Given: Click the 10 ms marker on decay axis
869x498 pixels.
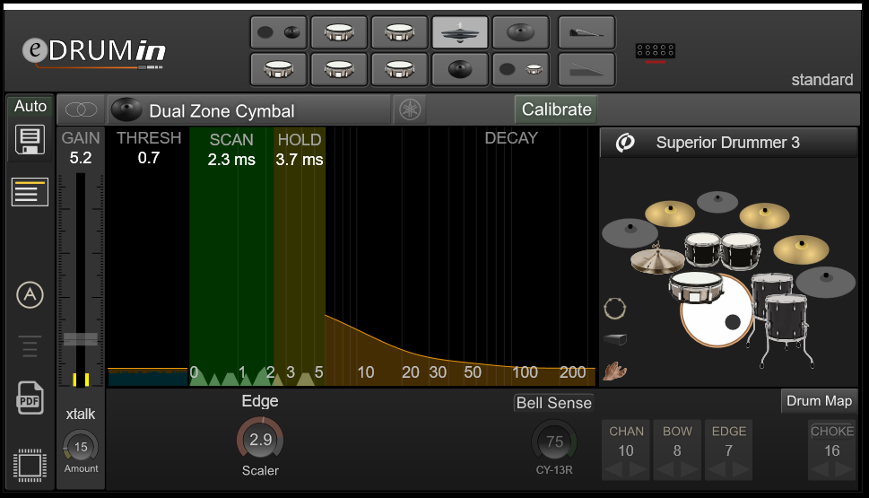Looking at the screenshot, I should pos(365,372).
